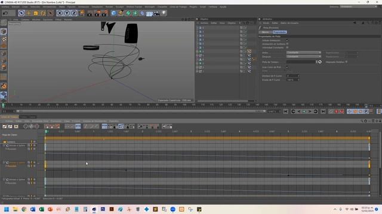Image resolution: width=382 pixels, height=214 pixels.
Task: Open Datos de Usuario in Attributes
Action: (x=289, y=23)
